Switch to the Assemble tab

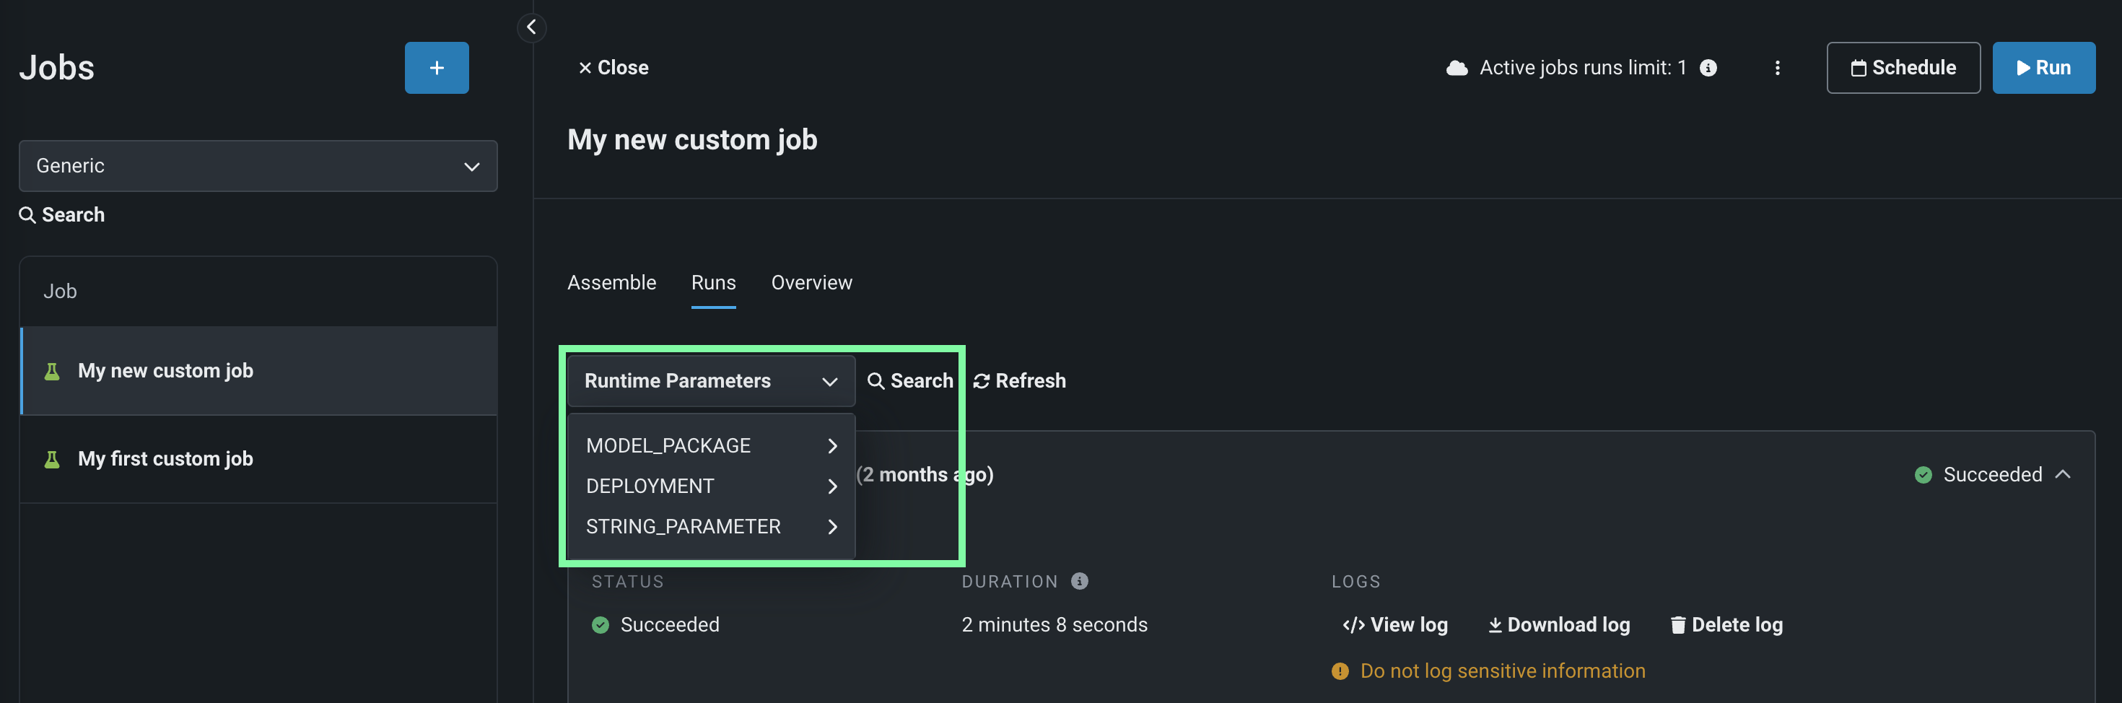coord(611,283)
